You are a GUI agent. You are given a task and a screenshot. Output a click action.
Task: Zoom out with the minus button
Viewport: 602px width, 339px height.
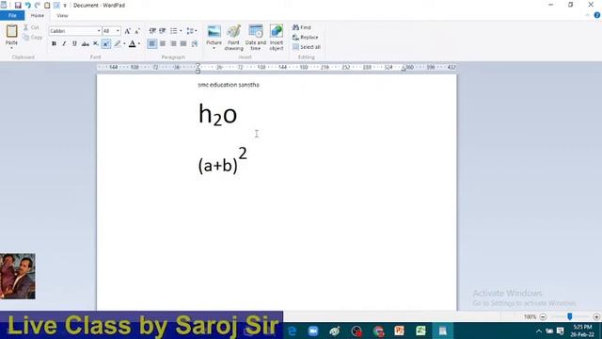[543, 316]
